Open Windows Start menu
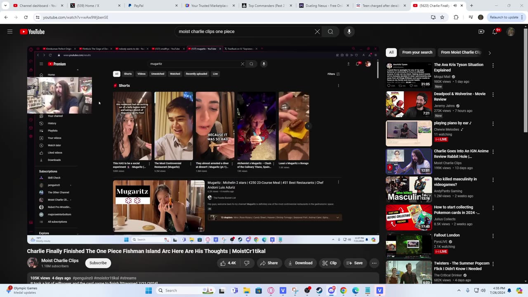Viewport: 528px width, 297px height. [x=149, y=290]
